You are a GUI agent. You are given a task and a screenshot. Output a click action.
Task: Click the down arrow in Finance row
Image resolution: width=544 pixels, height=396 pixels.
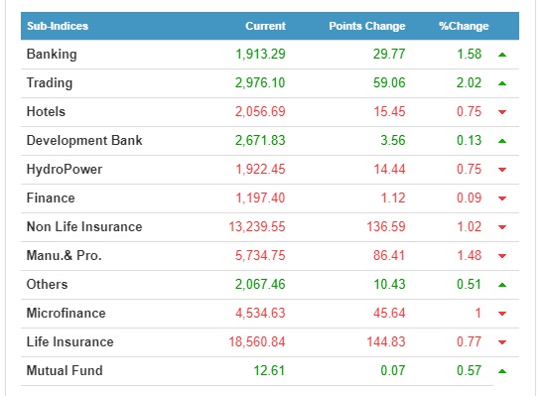click(502, 198)
